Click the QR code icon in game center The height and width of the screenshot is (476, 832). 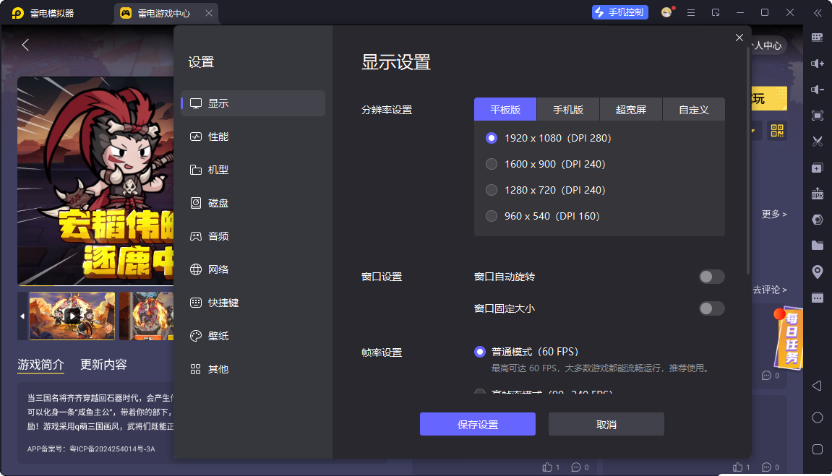777,131
